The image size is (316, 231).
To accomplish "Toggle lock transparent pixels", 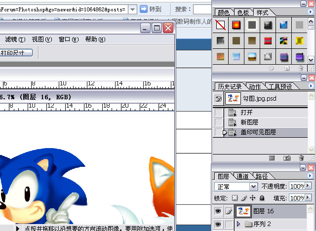I will click(235, 198).
